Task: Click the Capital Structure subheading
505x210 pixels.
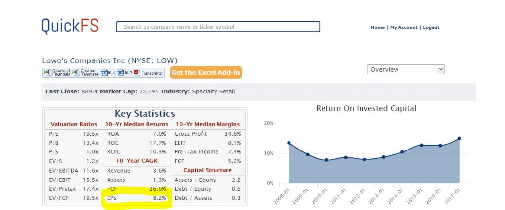Action: coord(208,170)
